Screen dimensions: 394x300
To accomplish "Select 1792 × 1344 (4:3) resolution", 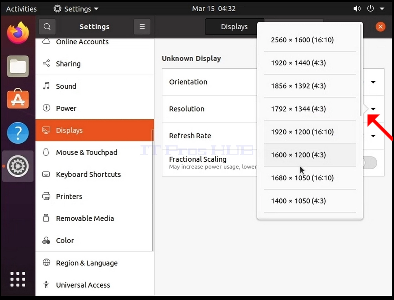I will click(310, 109).
